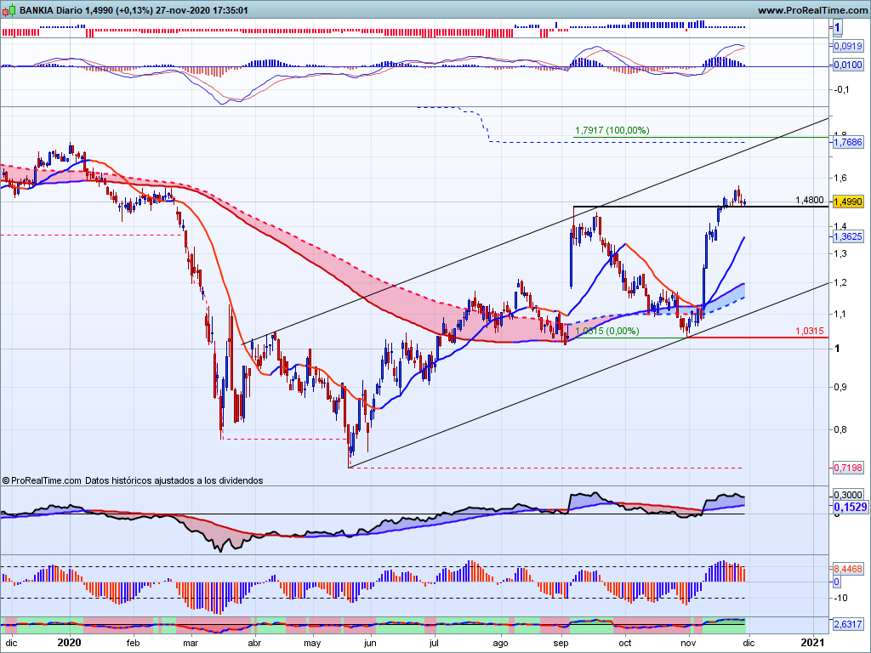This screenshot has width=871, height=653.
Task: Click the jun month label on time axis
Action: pos(370,644)
